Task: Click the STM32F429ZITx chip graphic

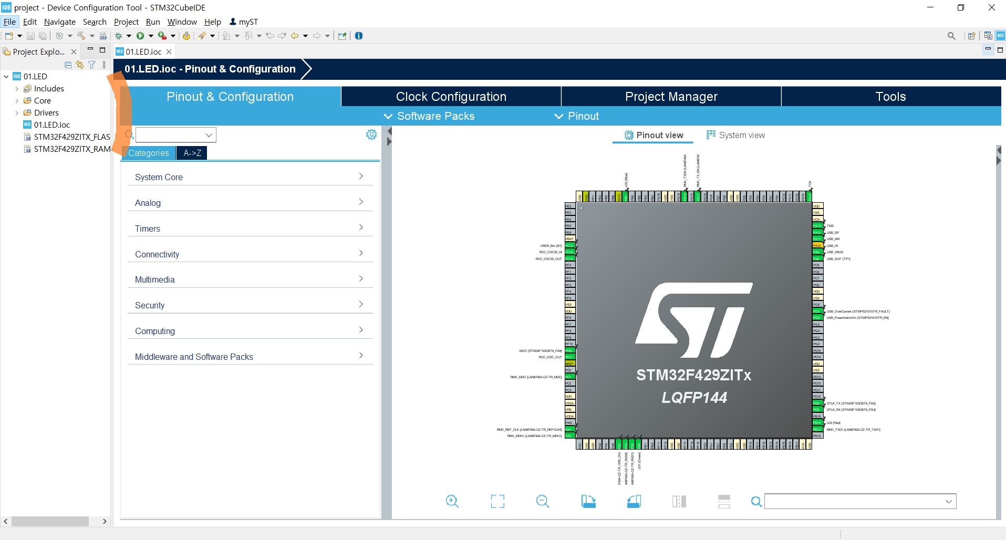Action: coord(694,320)
